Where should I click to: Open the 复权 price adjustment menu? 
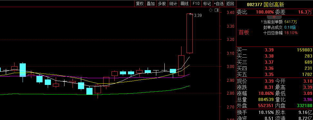140,4
